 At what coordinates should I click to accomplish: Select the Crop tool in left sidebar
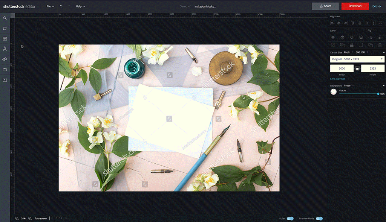(x=5, y=28)
